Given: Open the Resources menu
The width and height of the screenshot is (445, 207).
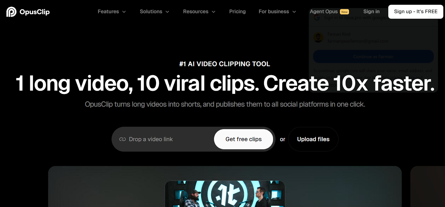Looking at the screenshot, I should (x=196, y=12).
